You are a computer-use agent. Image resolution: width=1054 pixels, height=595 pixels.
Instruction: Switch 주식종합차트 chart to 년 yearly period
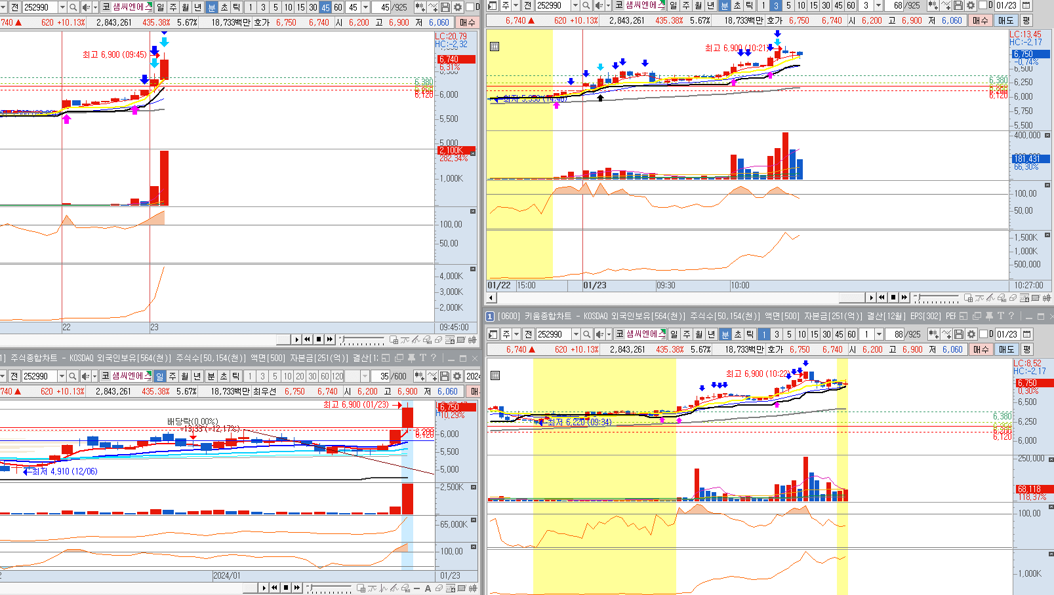[x=197, y=376]
